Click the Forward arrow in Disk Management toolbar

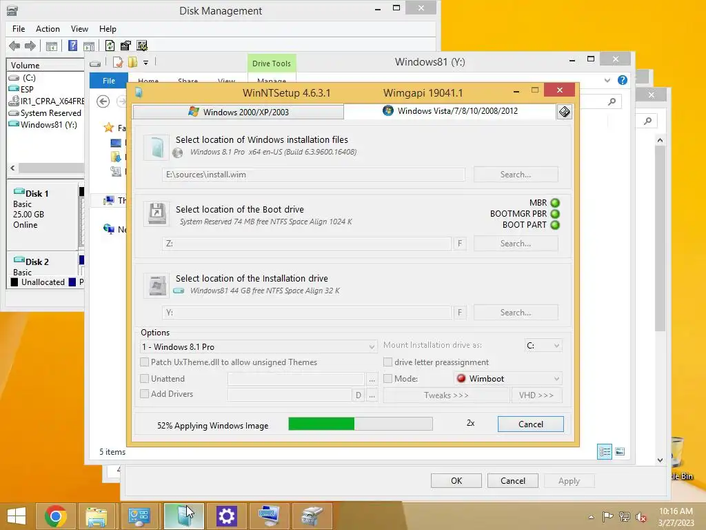30,46
